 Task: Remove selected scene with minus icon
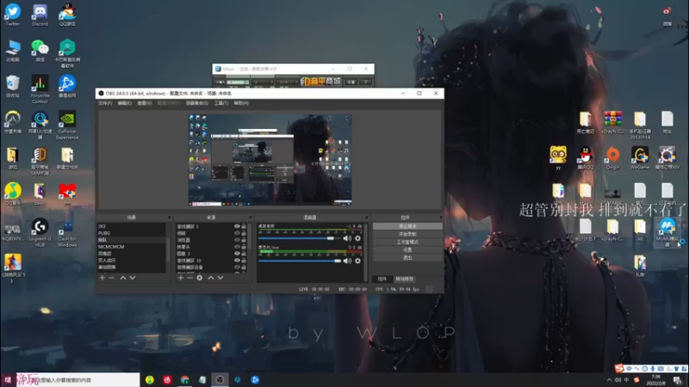coord(112,278)
